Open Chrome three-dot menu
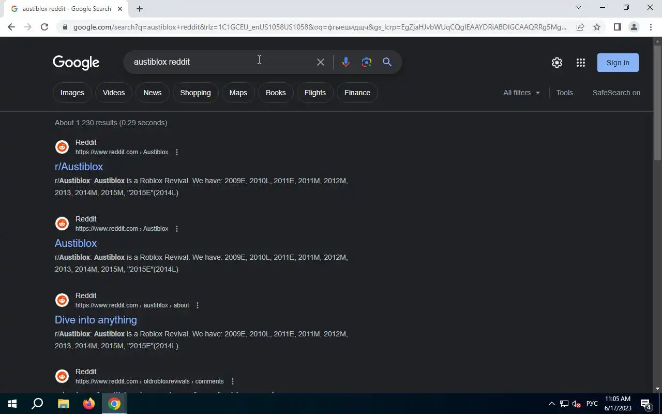The height and width of the screenshot is (414, 662). tap(651, 27)
